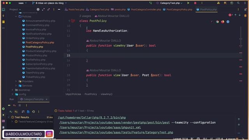The height and width of the screenshot is (140, 249).
Task: Open tests/Feature/CategoryTest.php path link
Action: [116, 132]
